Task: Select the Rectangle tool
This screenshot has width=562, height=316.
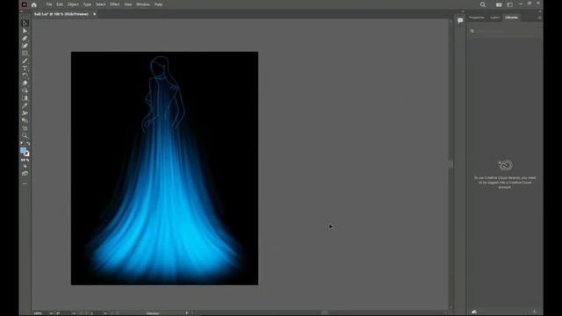Action: coord(25,54)
